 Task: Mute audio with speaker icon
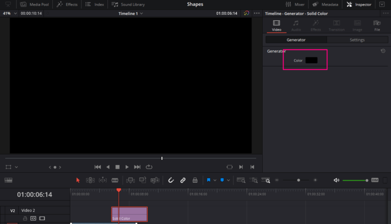coord(337,180)
